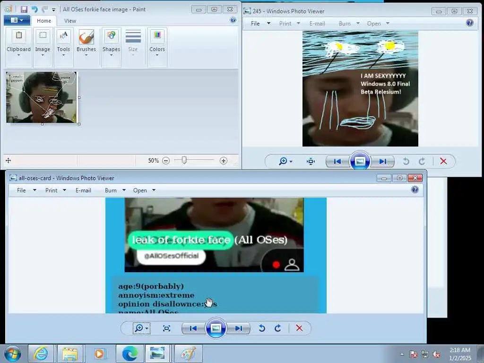The width and height of the screenshot is (484, 363).
Task: Close the all-oses-card Photo Viewer window
Action: [x=415, y=178]
